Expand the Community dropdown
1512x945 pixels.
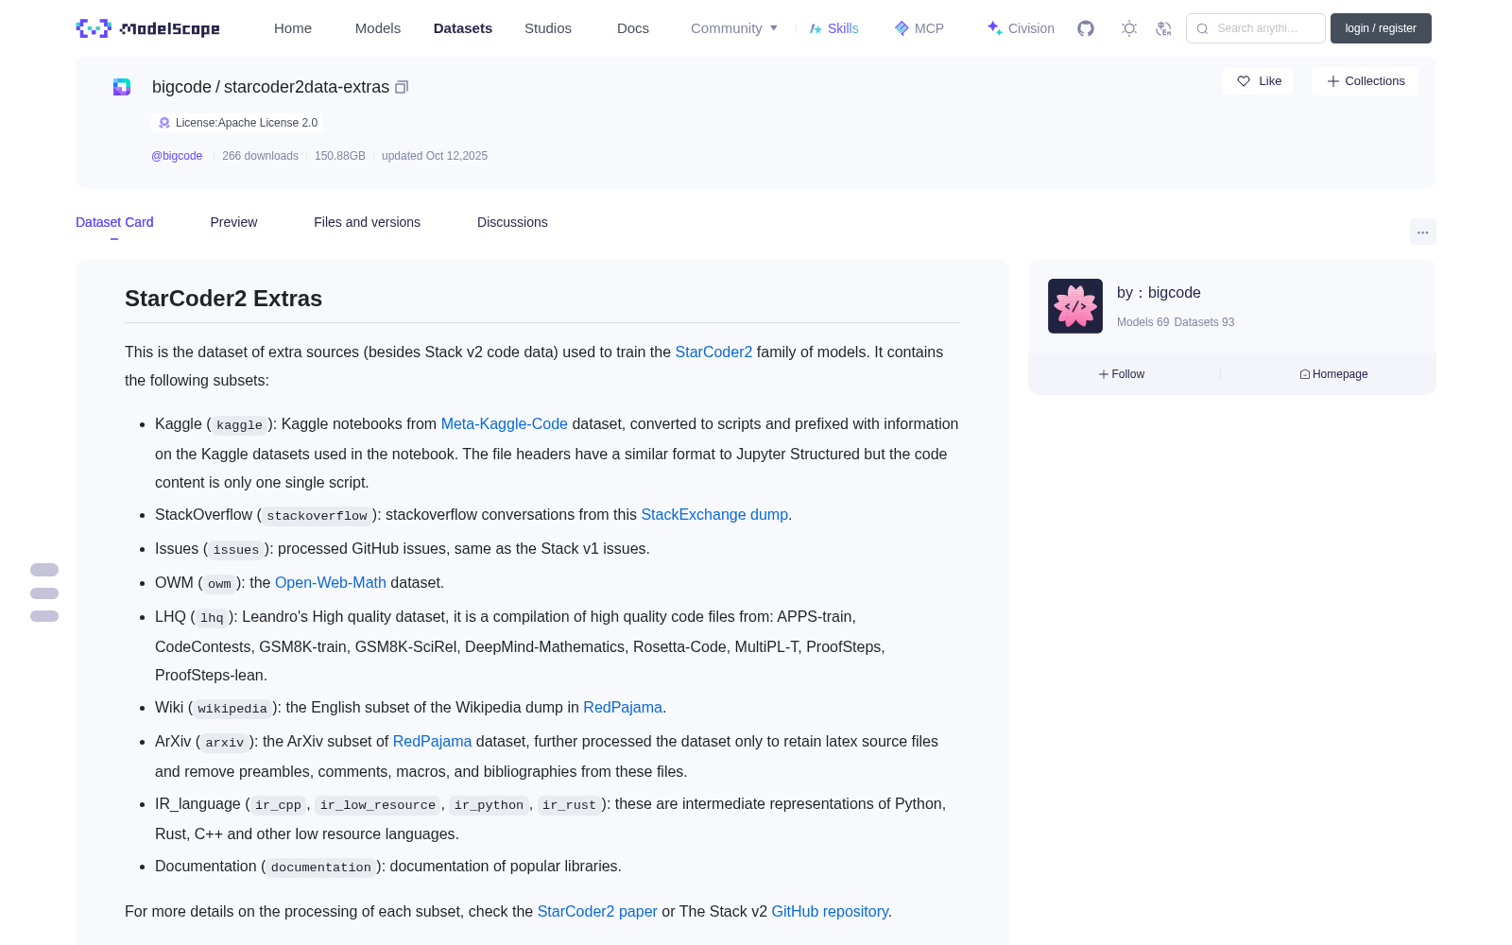tap(734, 28)
